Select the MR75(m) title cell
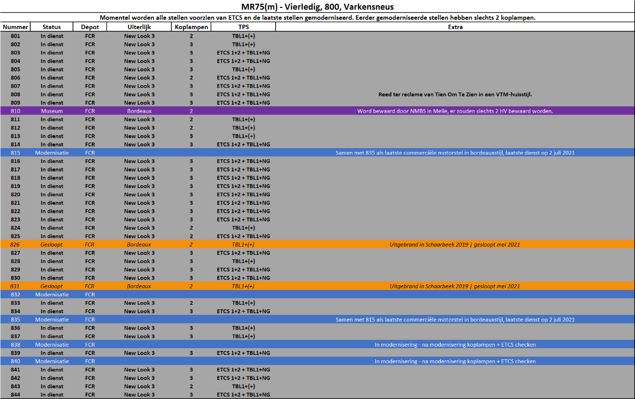 [317, 7]
